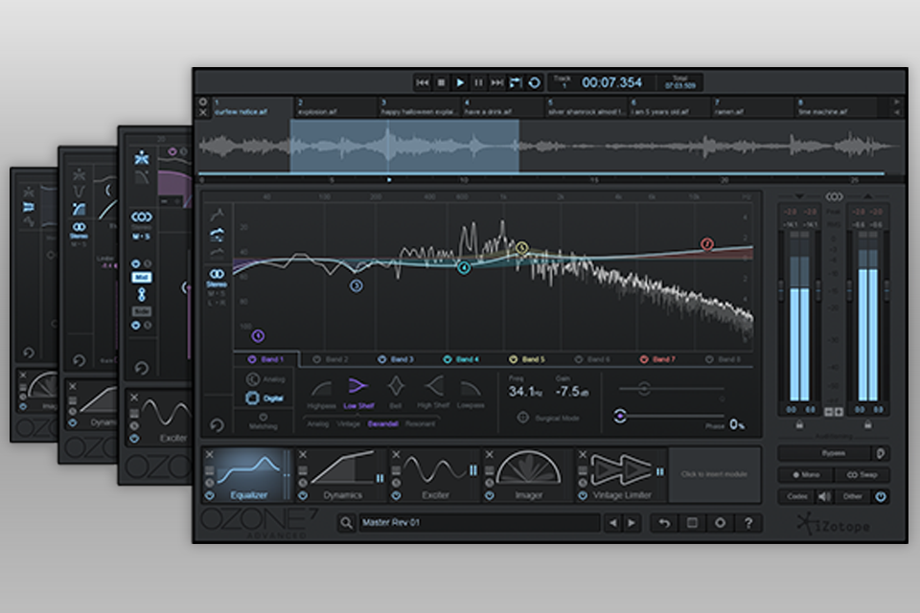The height and width of the screenshot is (613, 920).
Task: Select the red Band 7 node on the EQ curve
Action: (x=707, y=243)
